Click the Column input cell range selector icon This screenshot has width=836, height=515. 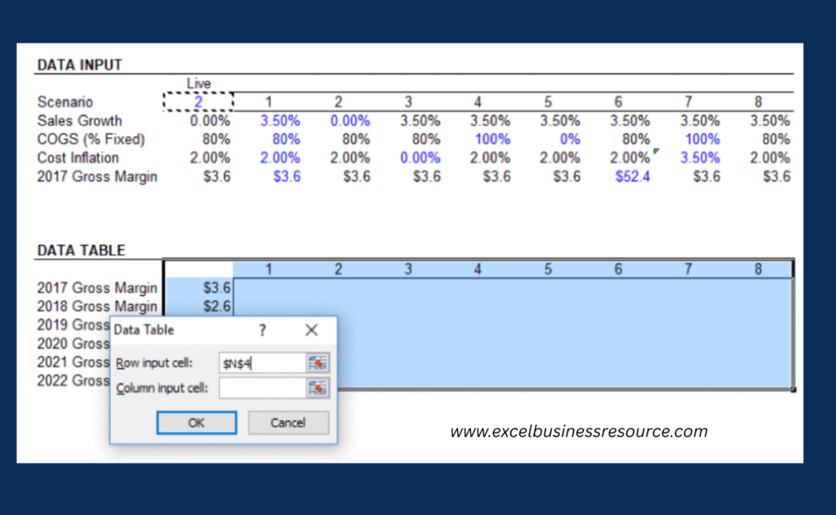click(320, 388)
